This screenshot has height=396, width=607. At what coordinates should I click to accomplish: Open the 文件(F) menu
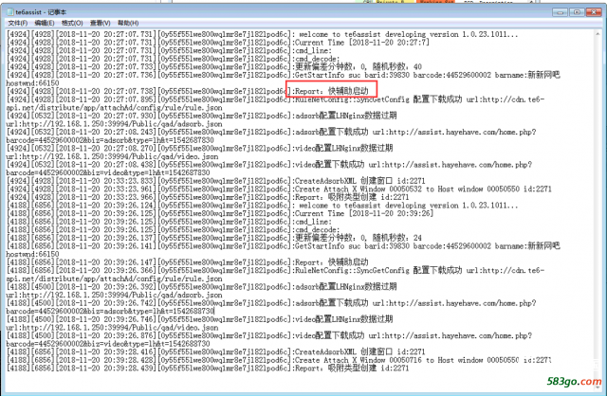[17, 23]
